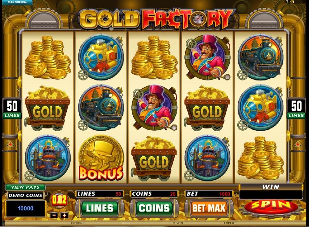Viewport: 309px width, 227px height.
Task: Click the orange BET MAX button
Action: [209, 208]
